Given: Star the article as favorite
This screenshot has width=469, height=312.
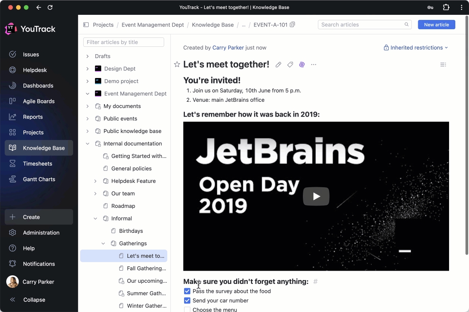Looking at the screenshot, I should coord(177,65).
